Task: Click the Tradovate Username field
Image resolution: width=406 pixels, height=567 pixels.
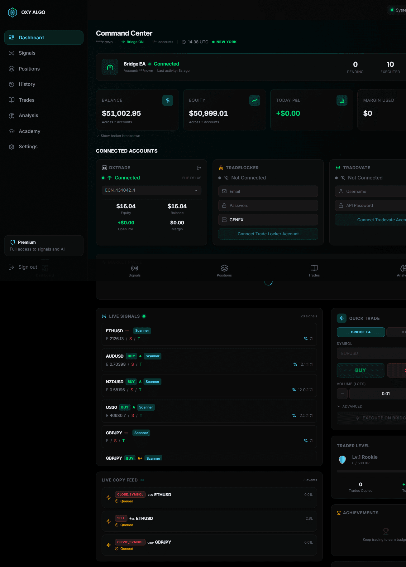Action: click(x=370, y=191)
